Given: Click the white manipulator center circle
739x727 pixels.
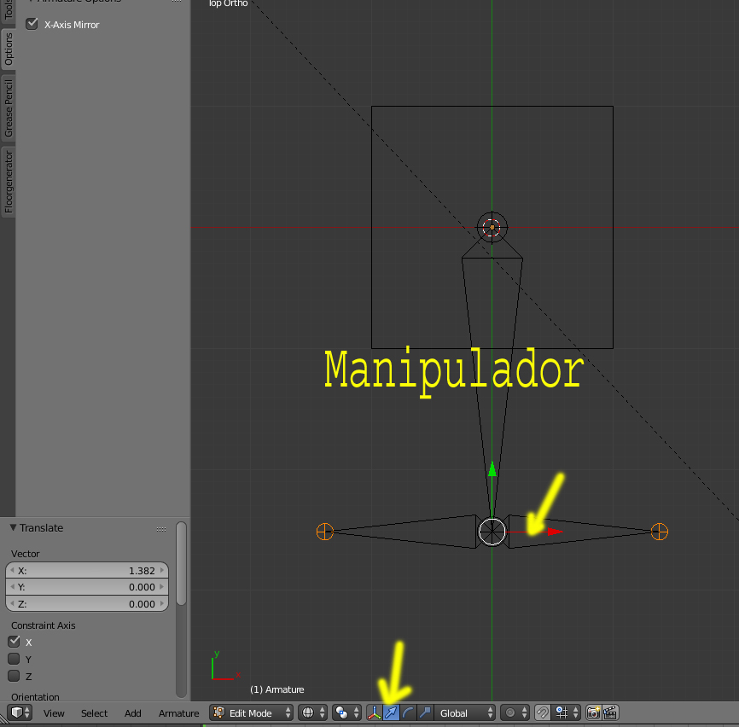Looking at the screenshot, I should 492,532.
